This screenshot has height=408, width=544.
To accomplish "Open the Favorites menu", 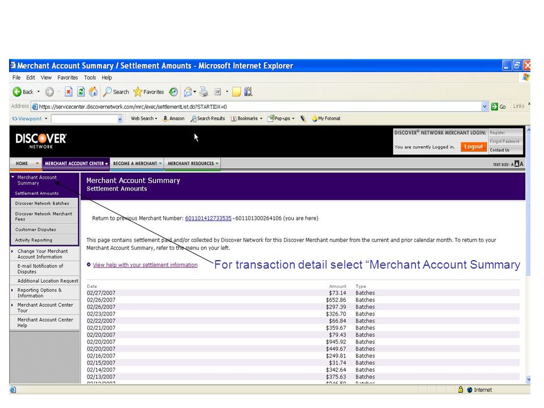I will click(67, 78).
